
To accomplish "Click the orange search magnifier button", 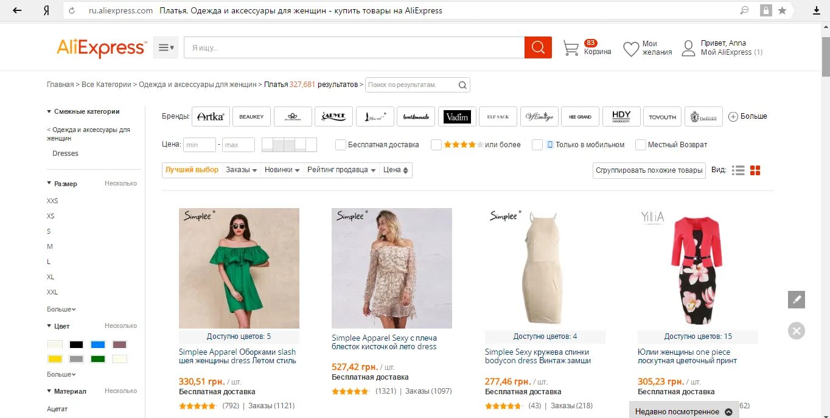I will 538,47.
